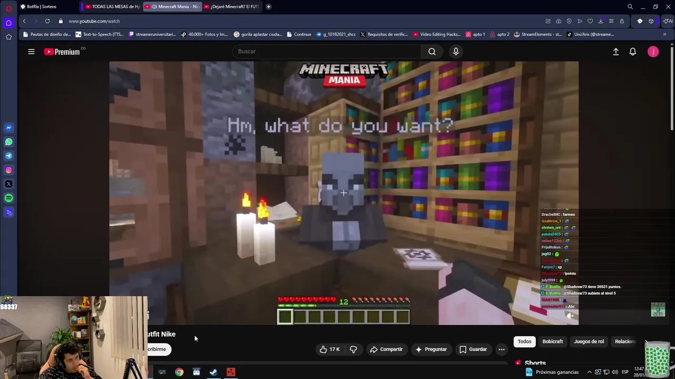Open Text-to-Speech bookmark
The image size is (675, 379).
[100, 34]
